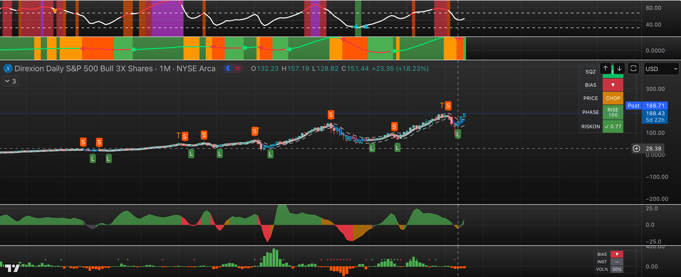This screenshot has width=681, height=277.
Task: Click the orange T marker beside the topmost S
Action: pyautogui.click(x=442, y=105)
